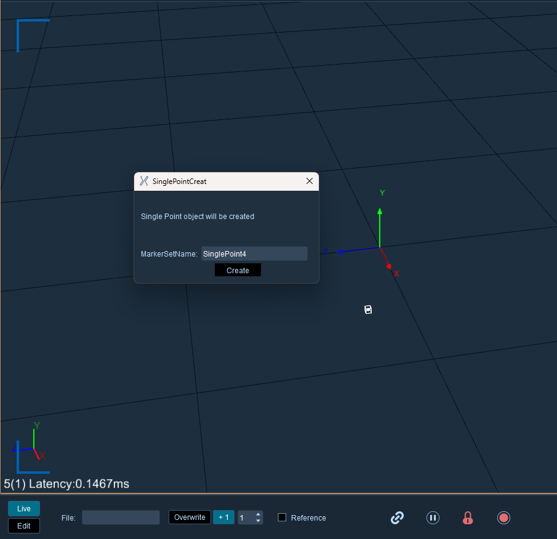This screenshot has height=539, width=557.
Task: Close the SinglePointCreat dialog
Action: (310, 181)
